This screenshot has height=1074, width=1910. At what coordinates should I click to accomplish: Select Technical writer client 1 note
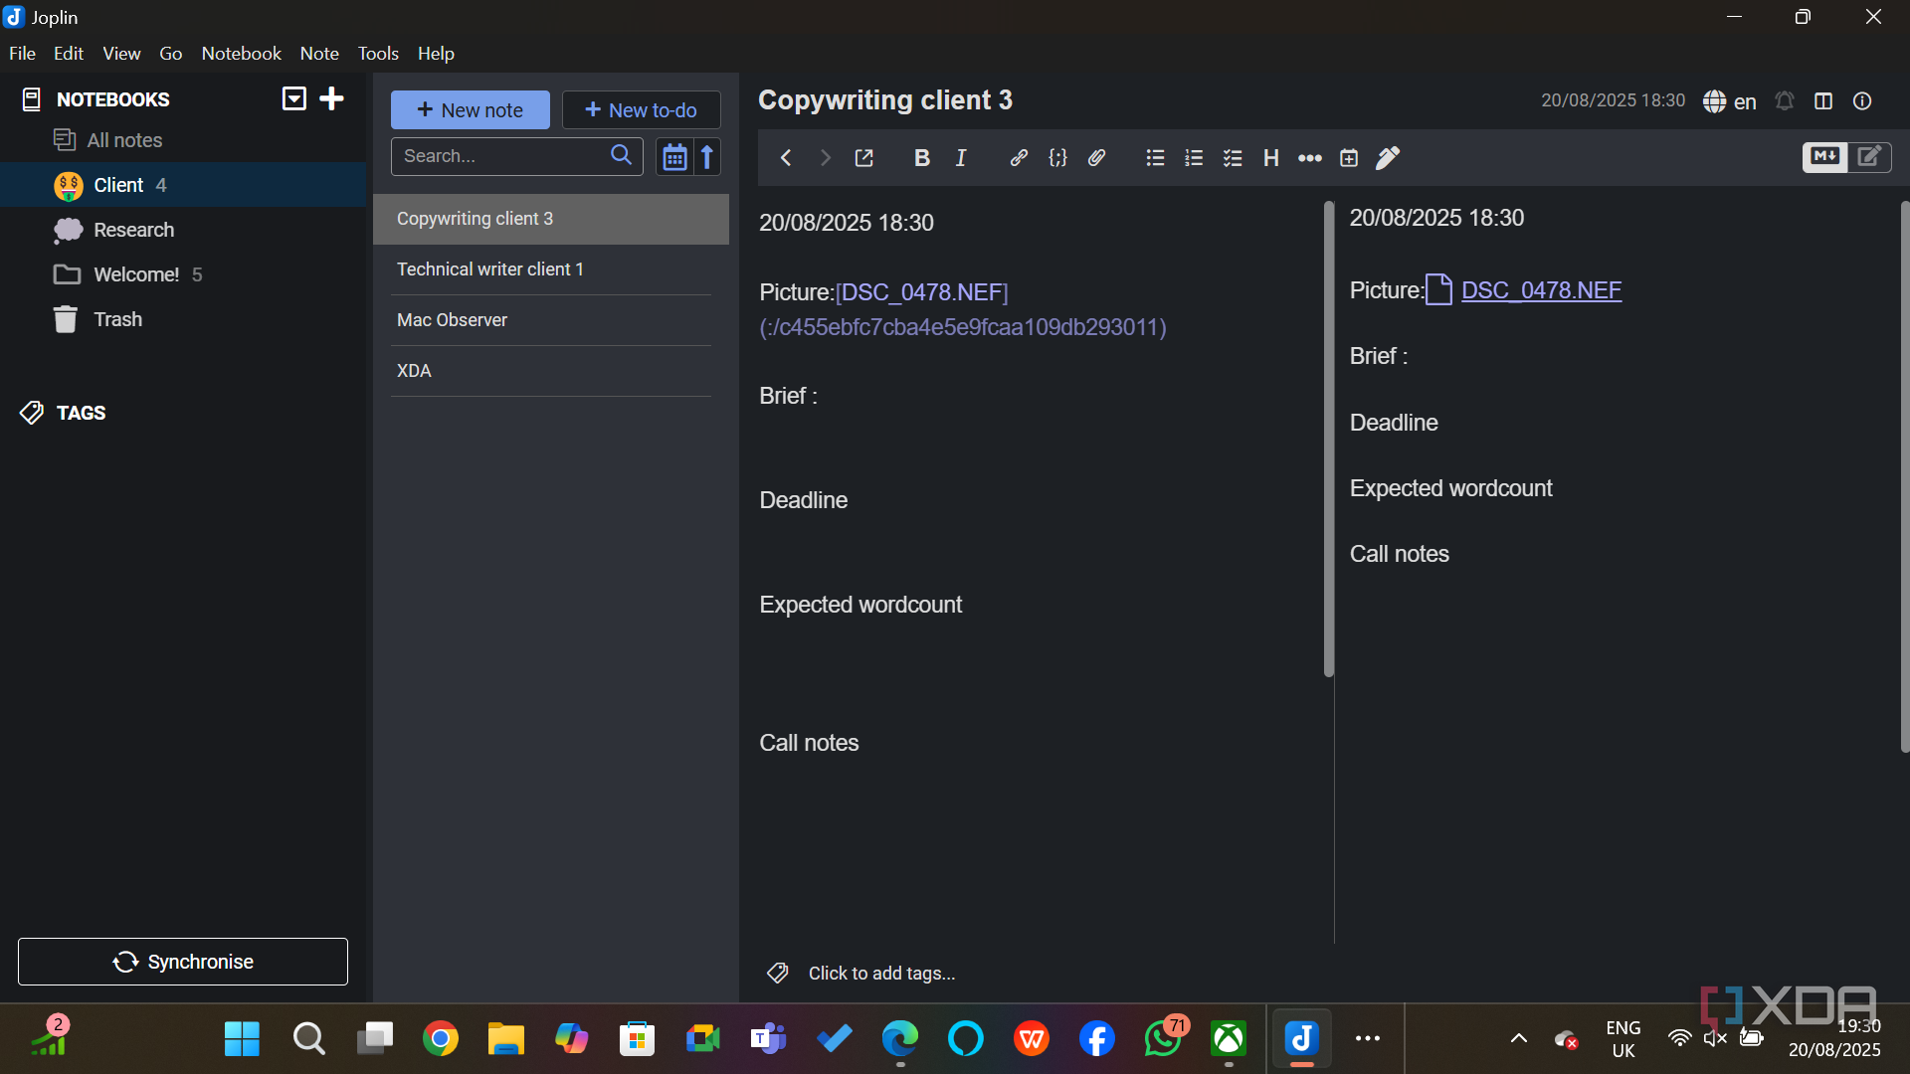[551, 269]
